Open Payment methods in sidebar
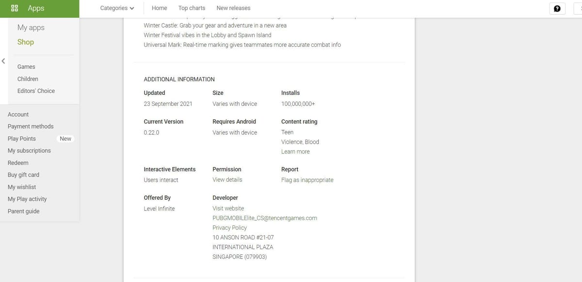The height and width of the screenshot is (282, 582). pyautogui.click(x=31, y=127)
